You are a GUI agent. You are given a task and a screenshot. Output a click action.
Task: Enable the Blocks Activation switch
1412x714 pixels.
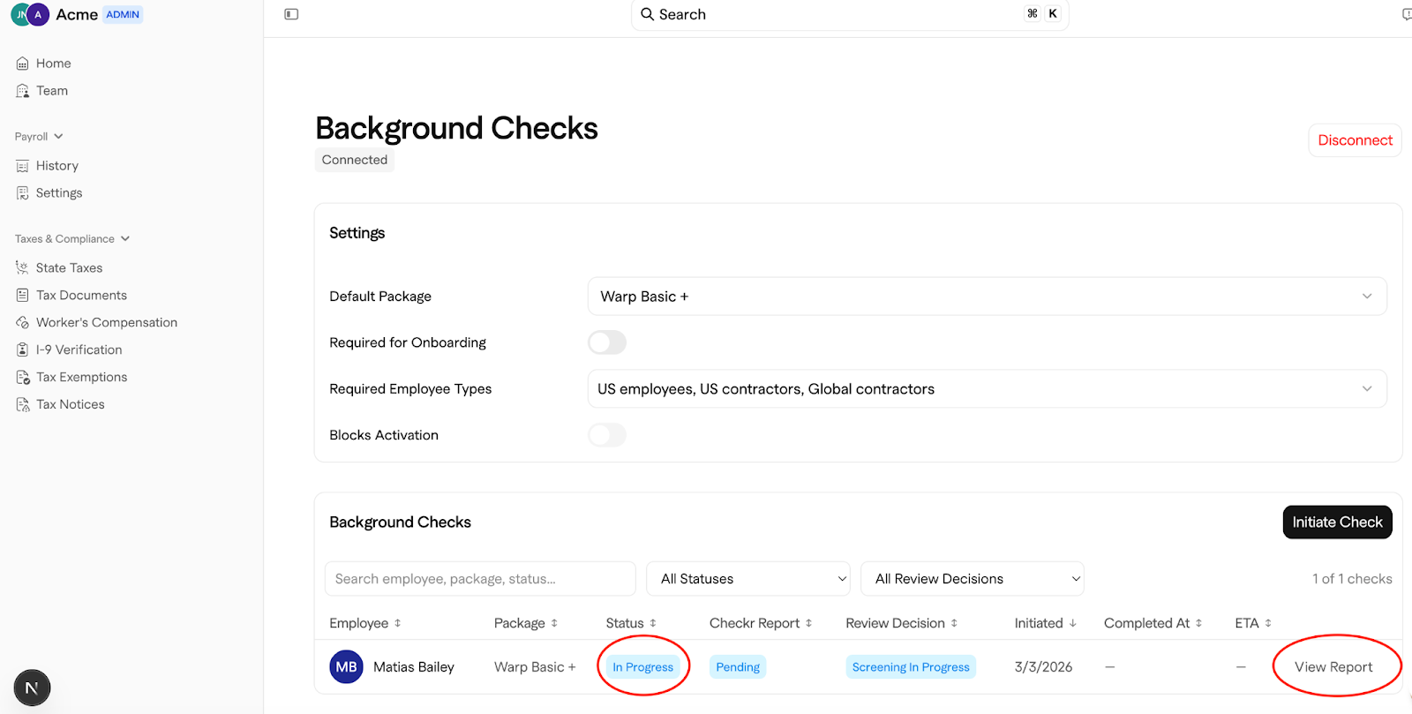click(x=607, y=435)
